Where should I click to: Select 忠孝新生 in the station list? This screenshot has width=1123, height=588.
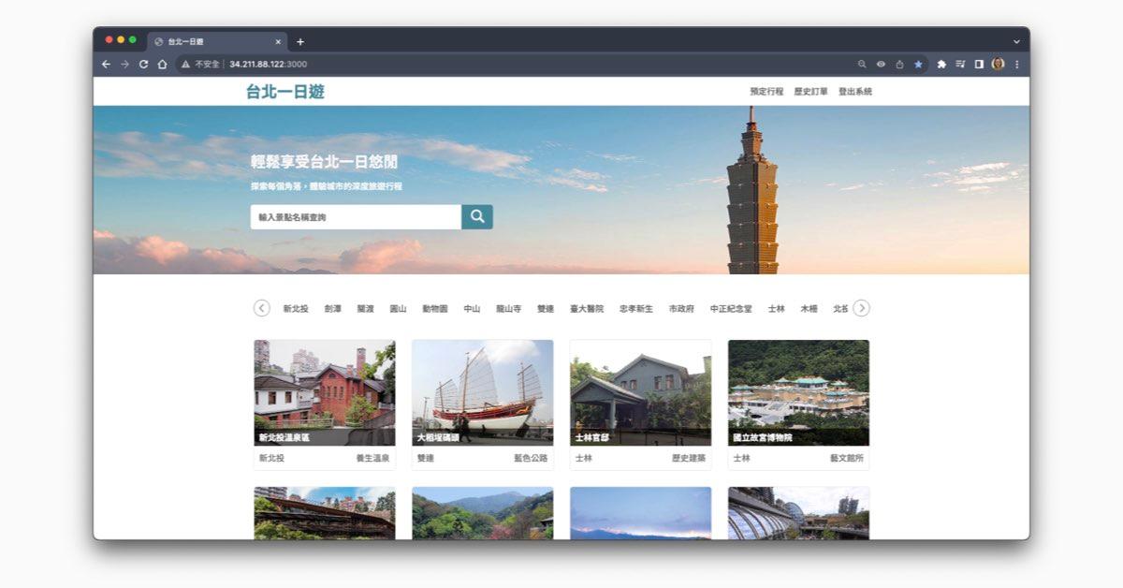[636, 308]
